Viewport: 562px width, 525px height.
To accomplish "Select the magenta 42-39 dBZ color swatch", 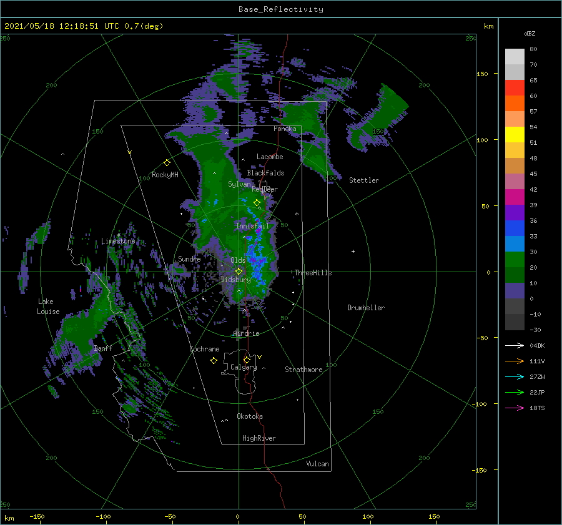I will tap(515, 197).
